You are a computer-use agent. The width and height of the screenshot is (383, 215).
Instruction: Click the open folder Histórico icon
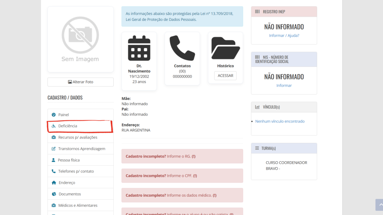click(x=225, y=48)
